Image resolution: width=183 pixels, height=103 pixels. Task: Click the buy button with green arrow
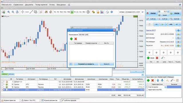tap(176, 13)
